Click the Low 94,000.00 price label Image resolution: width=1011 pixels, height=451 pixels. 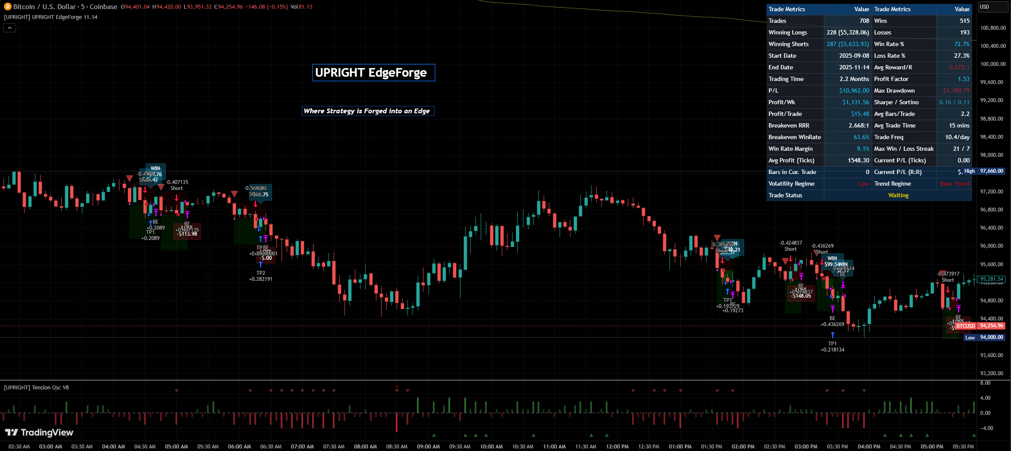tap(985, 337)
